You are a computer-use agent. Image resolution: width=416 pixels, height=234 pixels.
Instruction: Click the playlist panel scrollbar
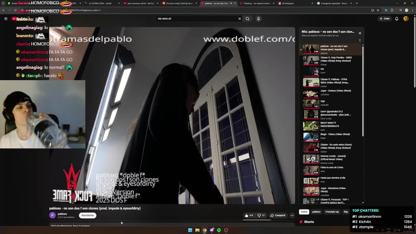(x=363, y=91)
